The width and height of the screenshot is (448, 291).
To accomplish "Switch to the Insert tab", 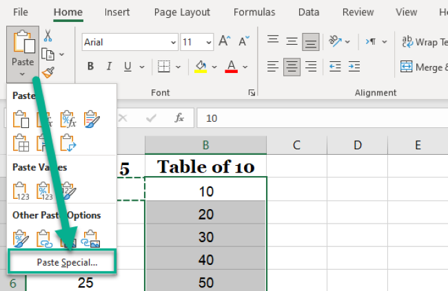I will pyautogui.click(x=116, y=12).
